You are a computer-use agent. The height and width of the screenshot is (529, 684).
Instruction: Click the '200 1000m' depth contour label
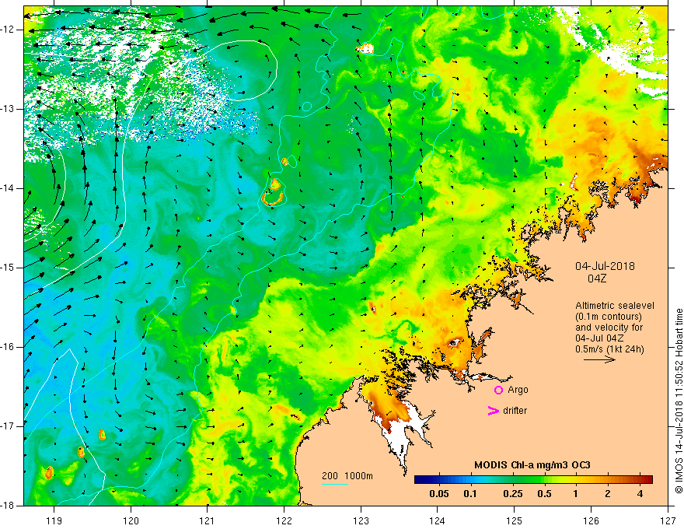[x=347, y=476]
